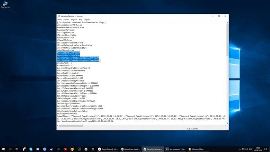
Task: Click the РУС language indicator
Action: pyautogui.click(x=251, y=149)
